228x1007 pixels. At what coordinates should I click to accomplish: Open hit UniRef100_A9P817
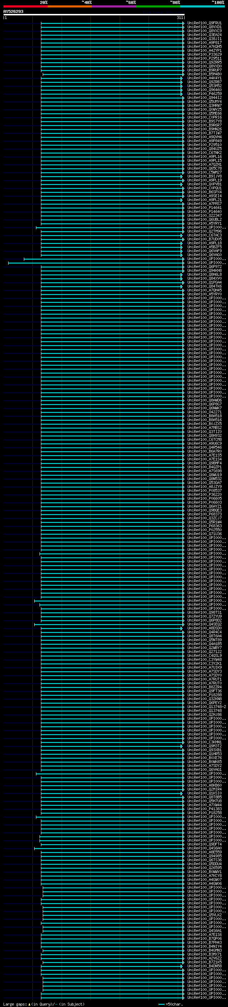pyautogui.click(x=204, y=43)
